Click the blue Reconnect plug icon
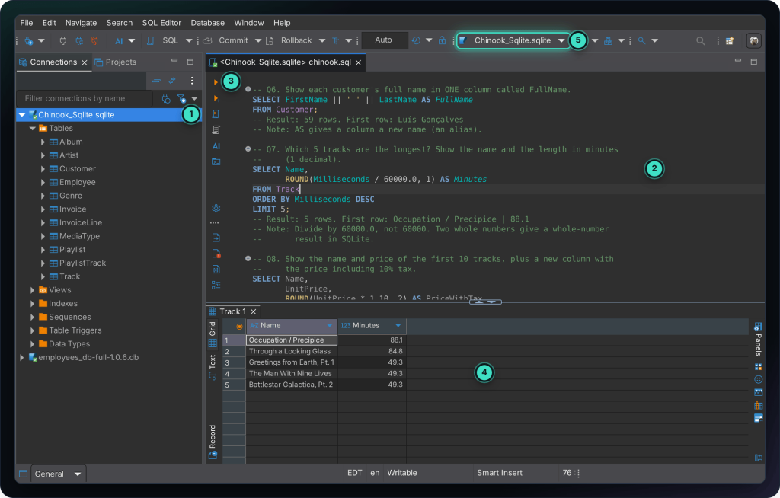This screenshot has height=498, width=780. pos(78,41)
